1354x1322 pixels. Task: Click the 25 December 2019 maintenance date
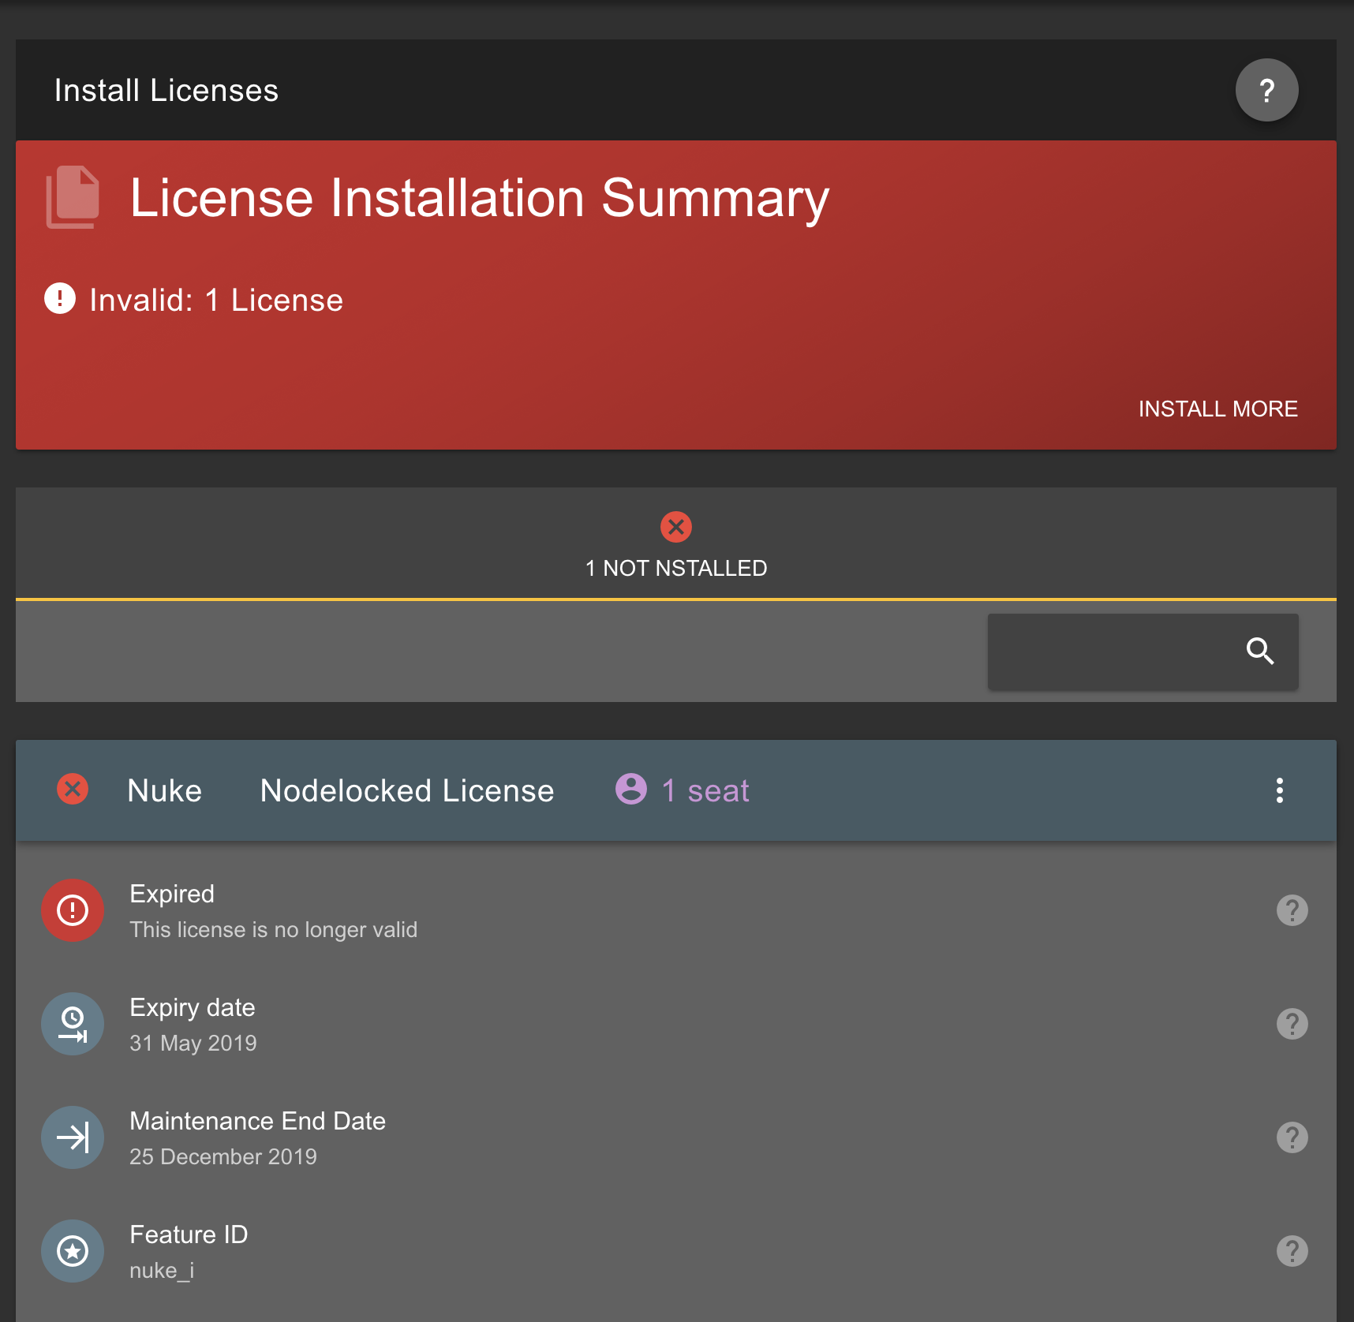(223, 1156)
